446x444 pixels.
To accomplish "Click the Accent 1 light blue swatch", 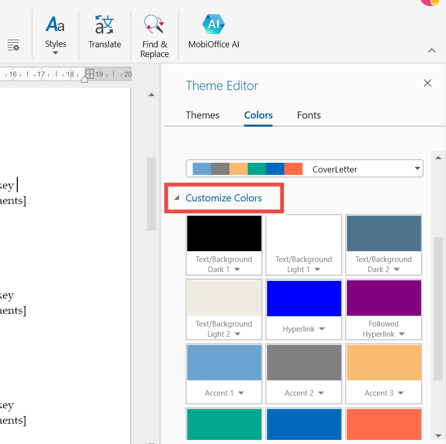I will [224, 363].
